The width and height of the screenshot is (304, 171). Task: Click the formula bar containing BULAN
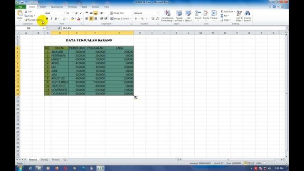pyautogui.click(x=173, y=28)
